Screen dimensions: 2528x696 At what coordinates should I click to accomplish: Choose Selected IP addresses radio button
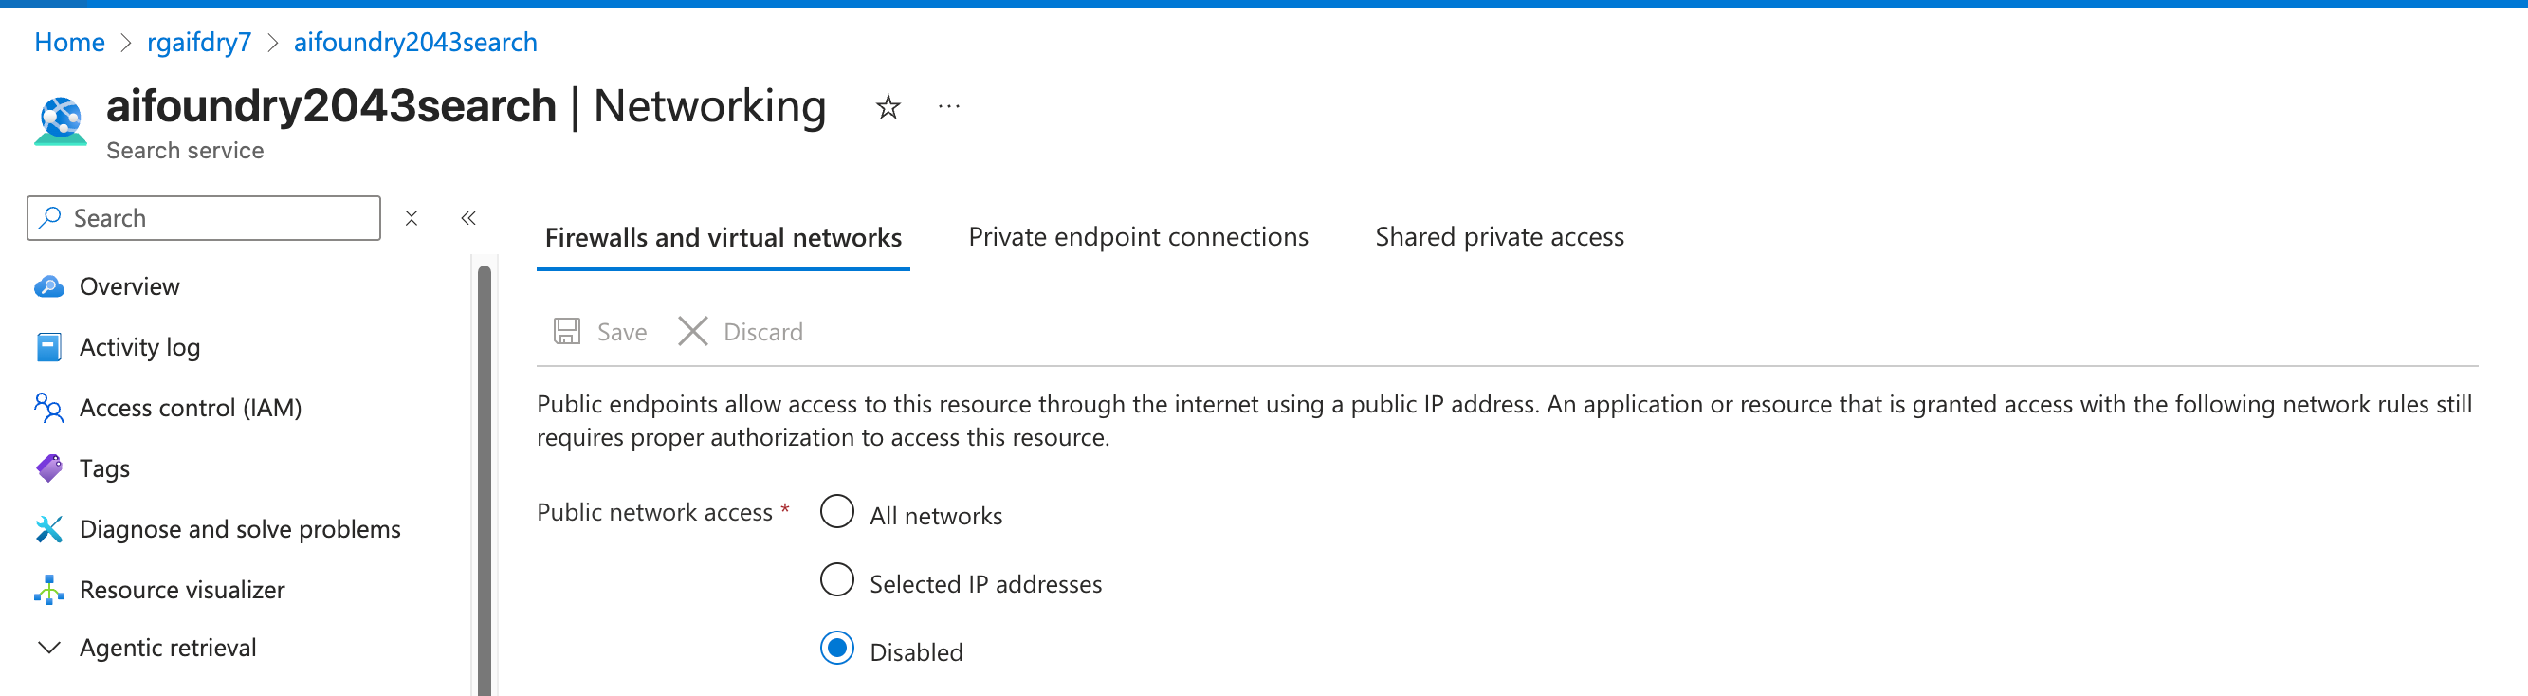coord(836,580)
